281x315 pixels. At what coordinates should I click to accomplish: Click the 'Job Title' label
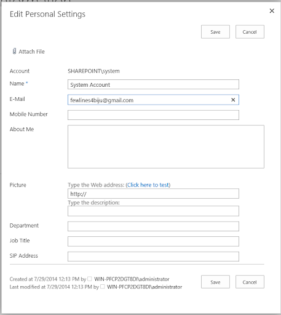pyautogui.click(x=20, y=241)
